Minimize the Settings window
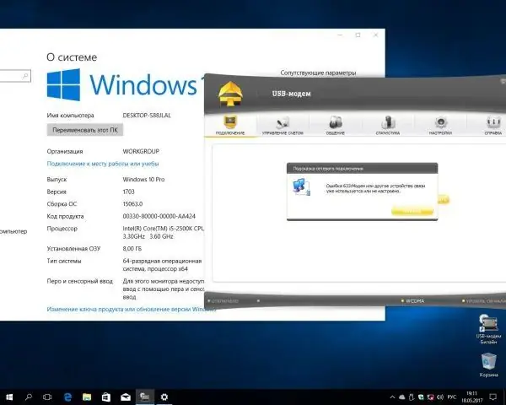 (341, 35)
